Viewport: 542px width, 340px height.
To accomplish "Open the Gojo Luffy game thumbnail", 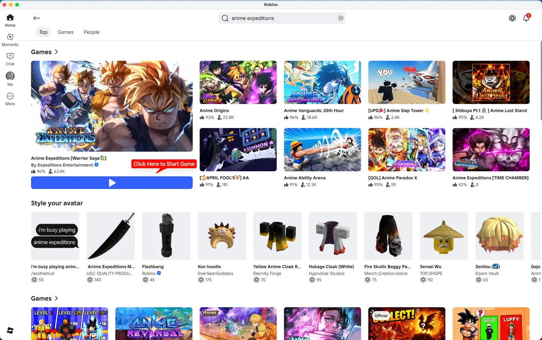I will coord(491,324).
